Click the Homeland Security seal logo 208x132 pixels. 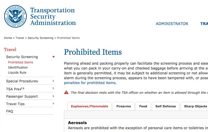point(15,16)
